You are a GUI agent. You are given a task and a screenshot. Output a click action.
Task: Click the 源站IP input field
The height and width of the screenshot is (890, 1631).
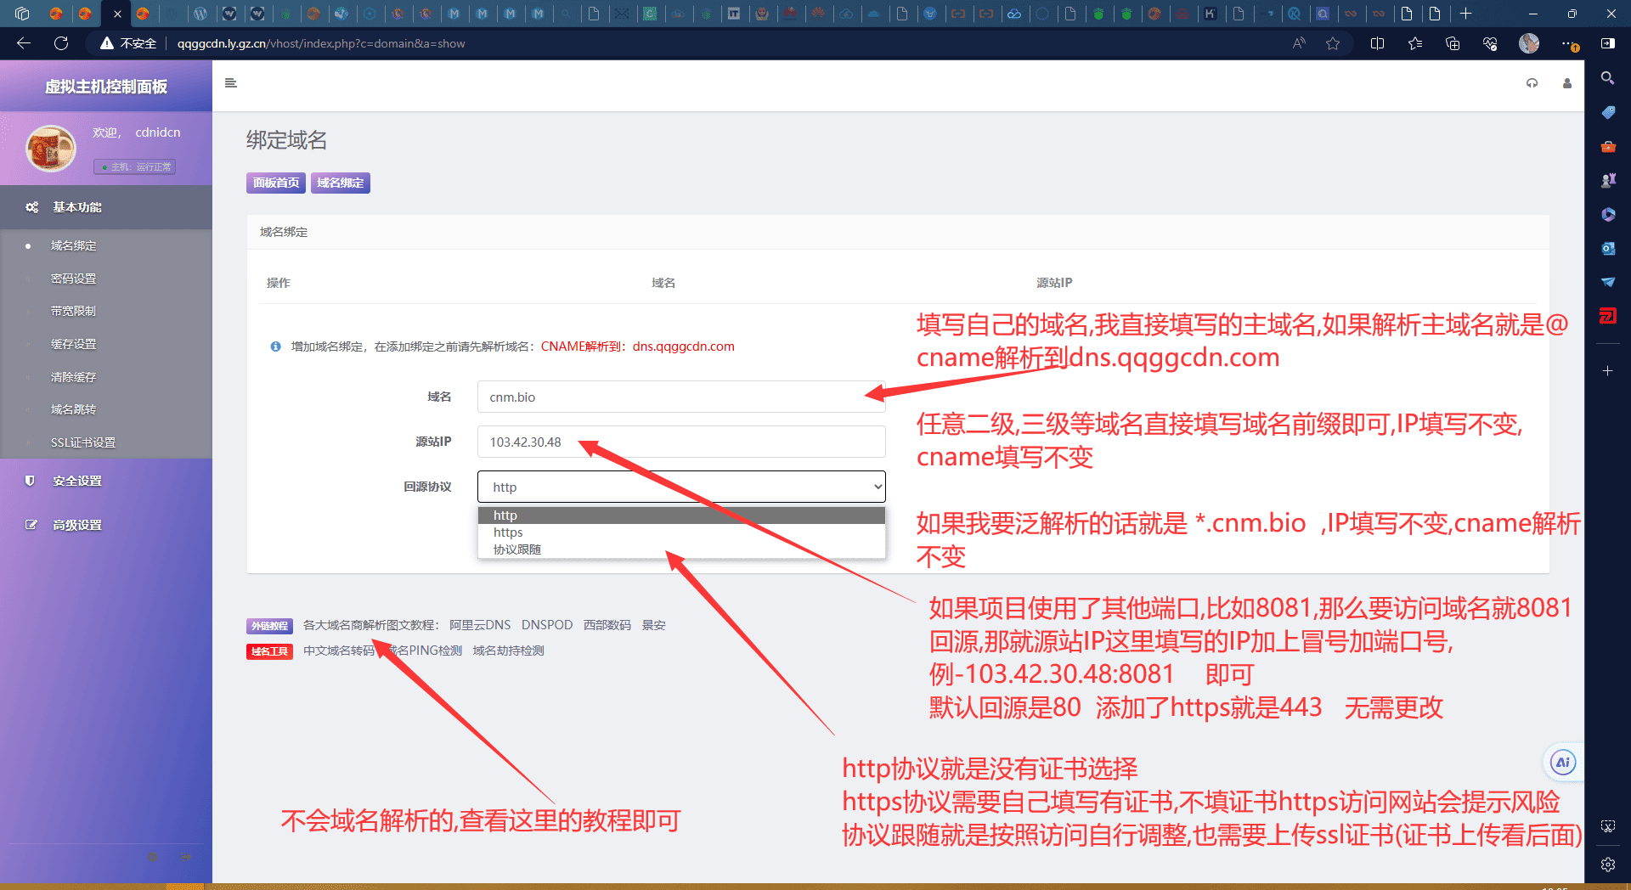680,442
